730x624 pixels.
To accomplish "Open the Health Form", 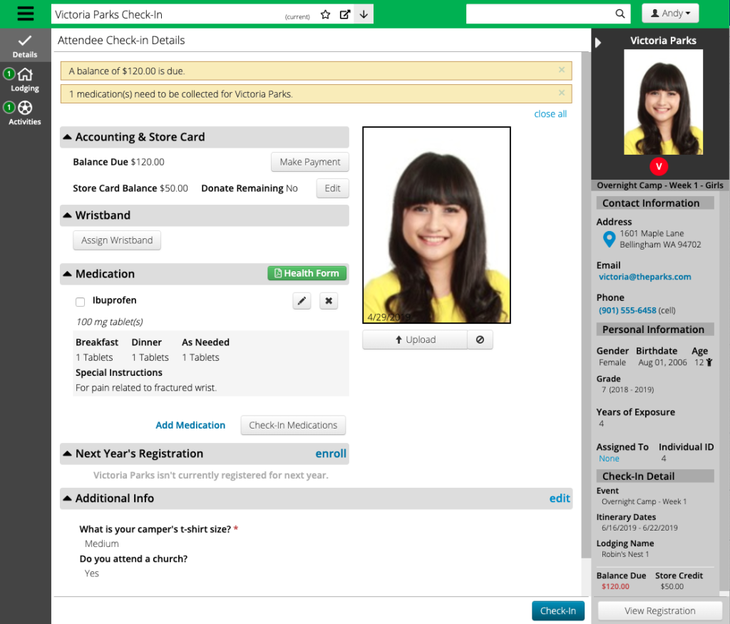I will click(x=307, y=273).
